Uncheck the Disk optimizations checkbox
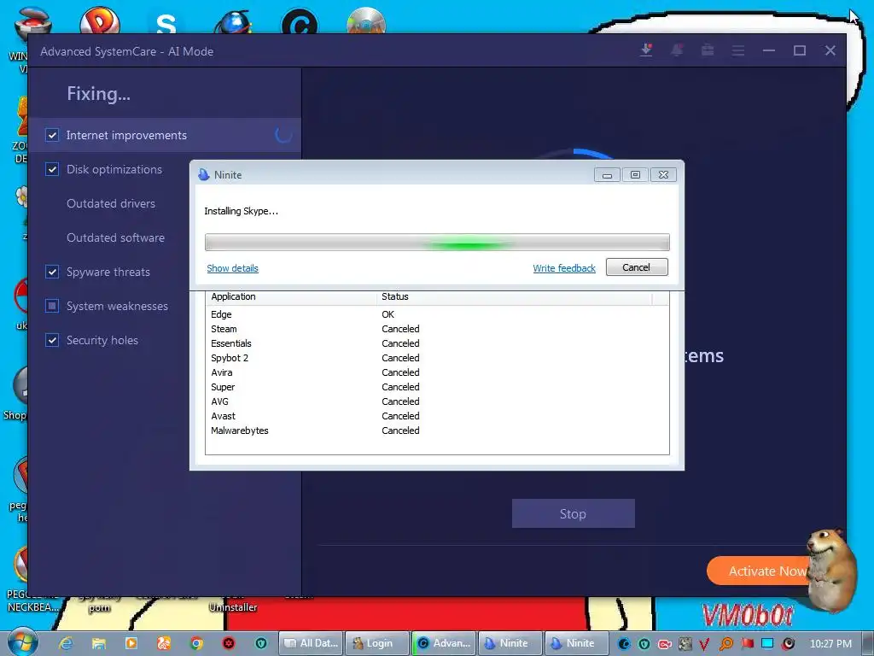The image size is (874, 656). tap(52, 169)
